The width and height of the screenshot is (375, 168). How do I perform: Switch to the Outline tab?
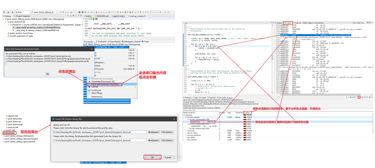click(x=278, y=22)
